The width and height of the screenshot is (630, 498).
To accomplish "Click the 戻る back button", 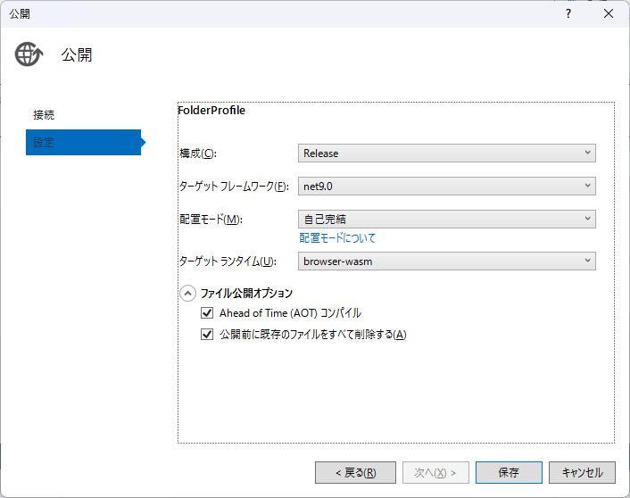I will tap(355, 472).
